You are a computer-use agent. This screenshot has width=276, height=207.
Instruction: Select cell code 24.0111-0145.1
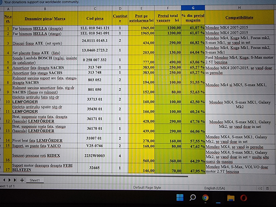coord(95,41)
